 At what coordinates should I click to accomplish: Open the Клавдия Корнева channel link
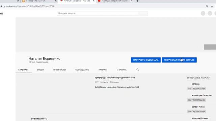[x=200, y=118]
